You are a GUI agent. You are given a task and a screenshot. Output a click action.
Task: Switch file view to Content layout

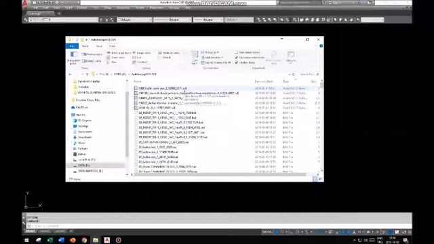tap(140, 62)
